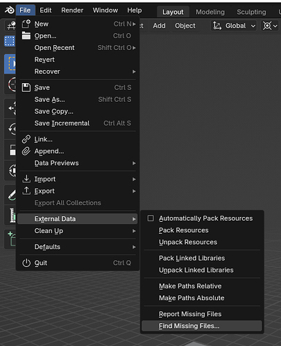Viewport: 281px width, 346px height.
Task: Click the editor type icon
Action: (10, 26)
